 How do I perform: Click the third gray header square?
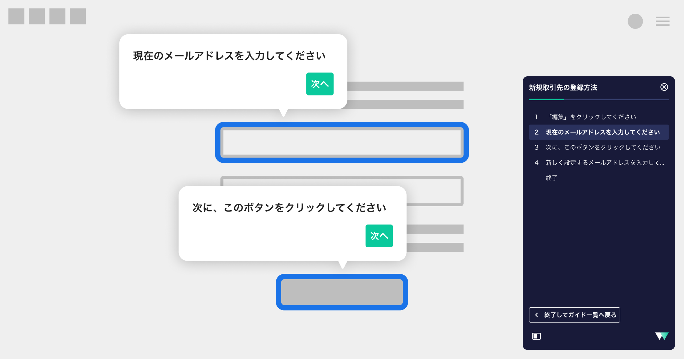point(57,16)
